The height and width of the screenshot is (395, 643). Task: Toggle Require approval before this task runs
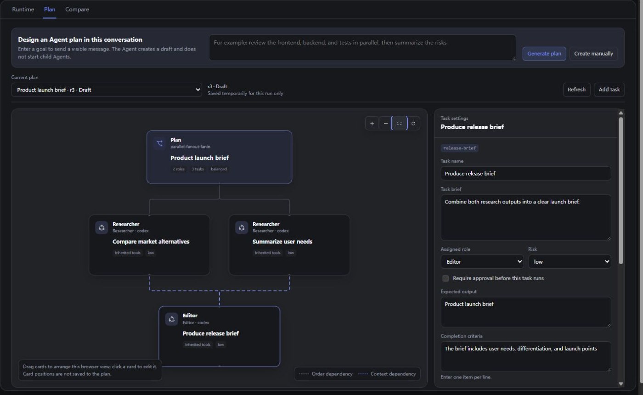click(x=446, y=278)
